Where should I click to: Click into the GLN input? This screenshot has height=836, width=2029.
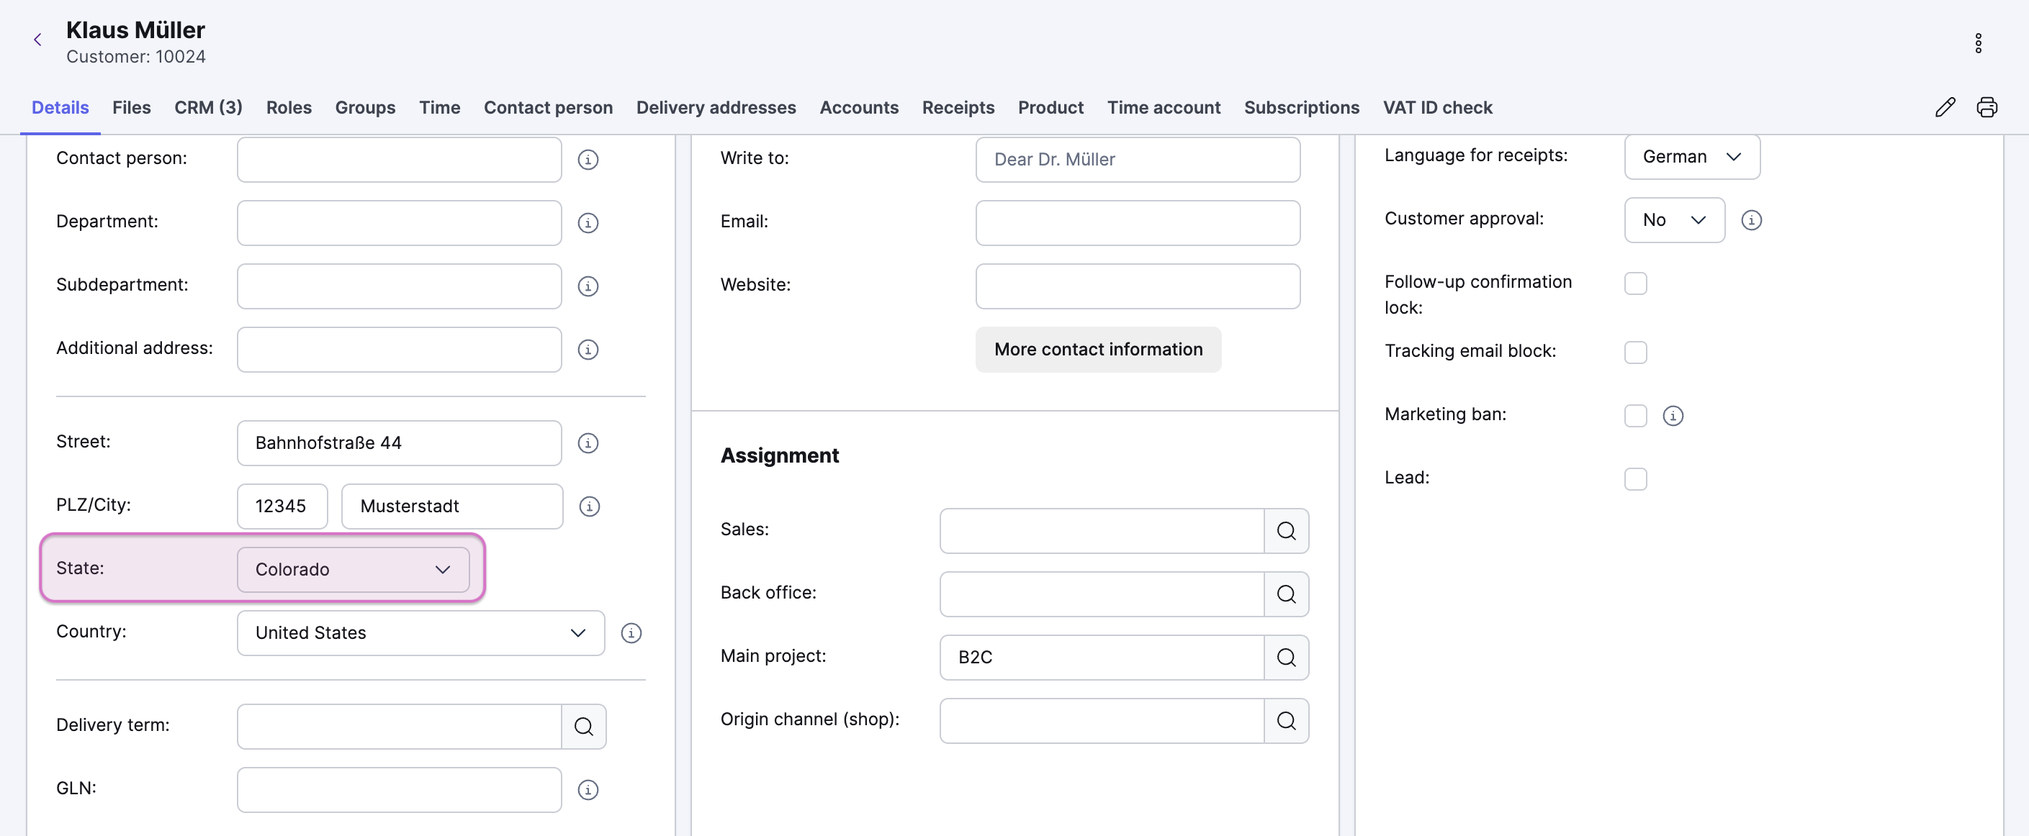(400, 789)
